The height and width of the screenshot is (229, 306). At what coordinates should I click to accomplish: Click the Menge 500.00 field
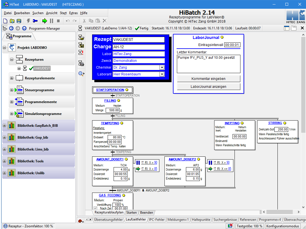coord(113,110)
